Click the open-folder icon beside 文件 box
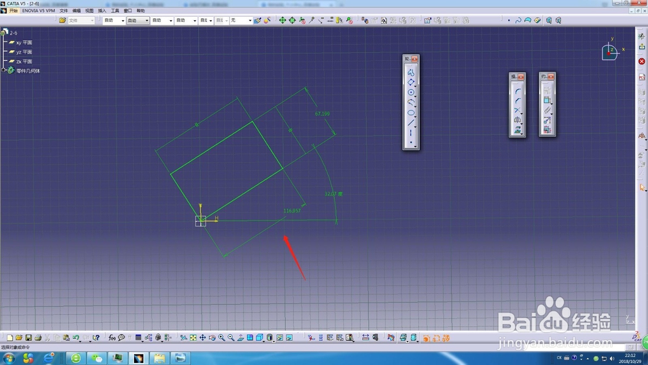This screenshot has width=648, height=365. [62, 20]
